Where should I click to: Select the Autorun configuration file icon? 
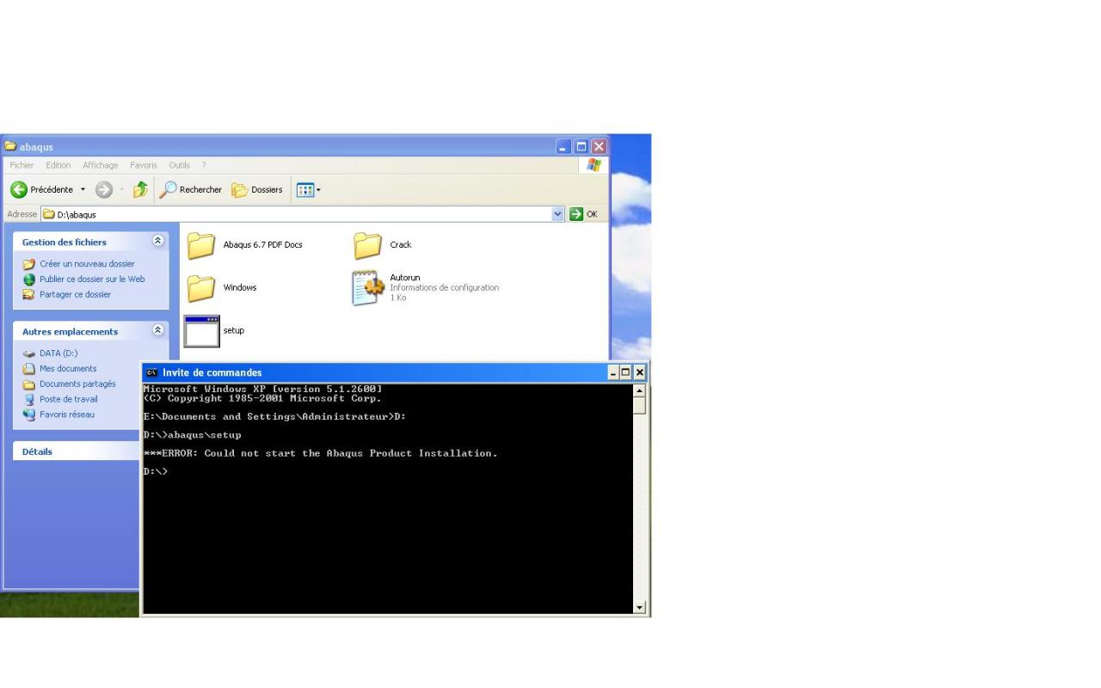click(x=367, y=288)
